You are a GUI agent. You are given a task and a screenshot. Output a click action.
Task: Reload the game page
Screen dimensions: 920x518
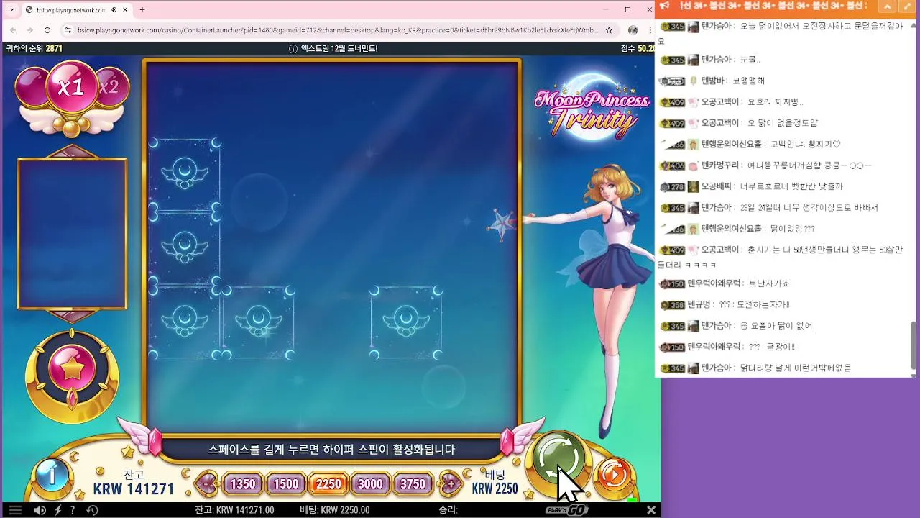(x=47, y=30)
